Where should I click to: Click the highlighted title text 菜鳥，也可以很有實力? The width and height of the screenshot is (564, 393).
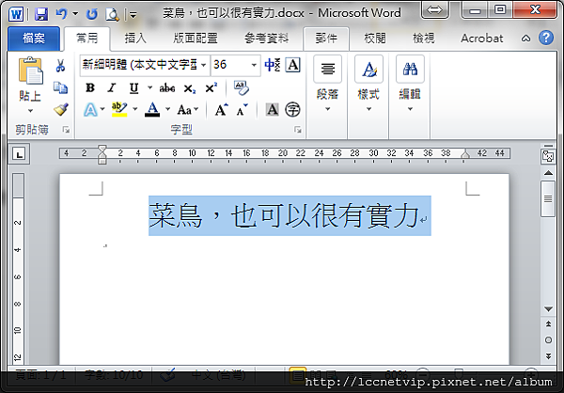click(284, 215)
